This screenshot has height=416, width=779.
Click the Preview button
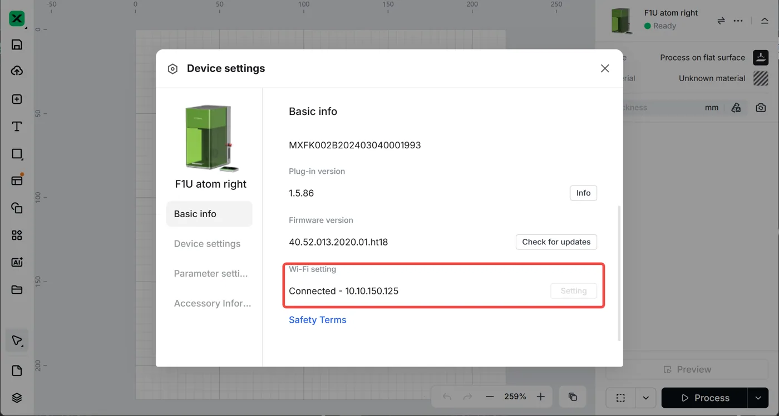pos(687,369)
